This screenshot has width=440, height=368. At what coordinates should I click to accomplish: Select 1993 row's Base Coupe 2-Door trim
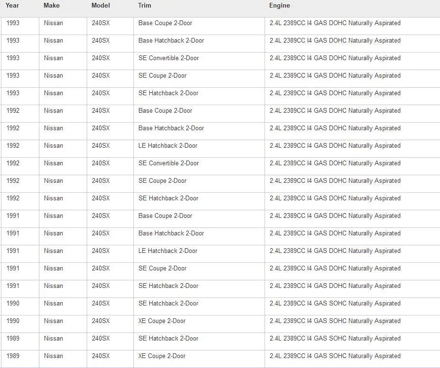165,23
